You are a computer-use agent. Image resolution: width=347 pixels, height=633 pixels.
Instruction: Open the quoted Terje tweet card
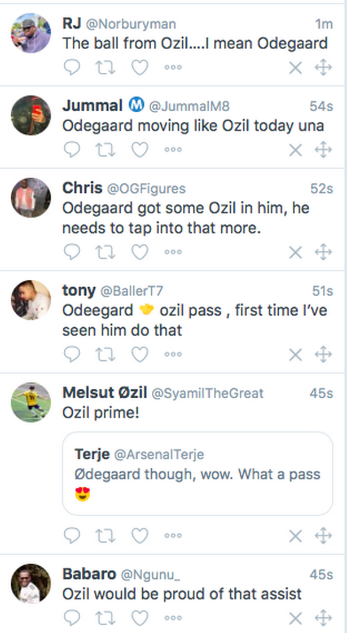coord(197,473)
